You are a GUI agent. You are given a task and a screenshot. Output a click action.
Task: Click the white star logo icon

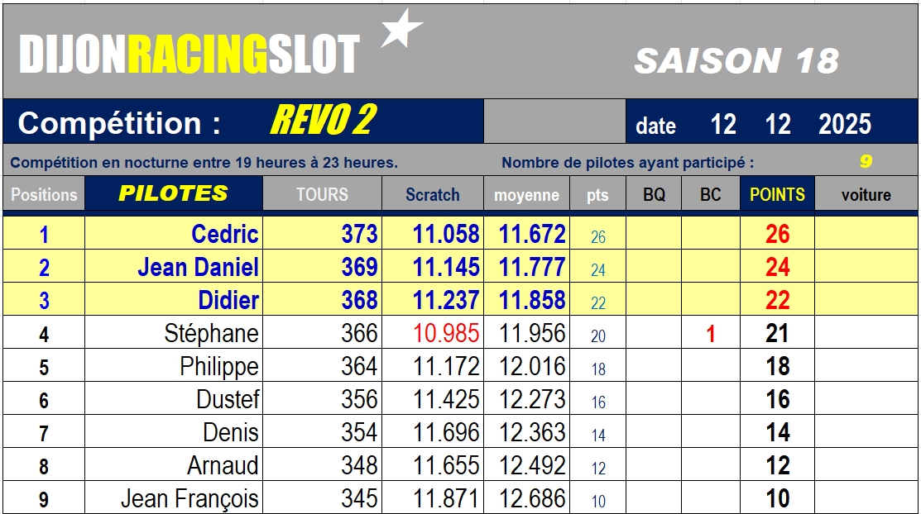(x=401, y=29)
